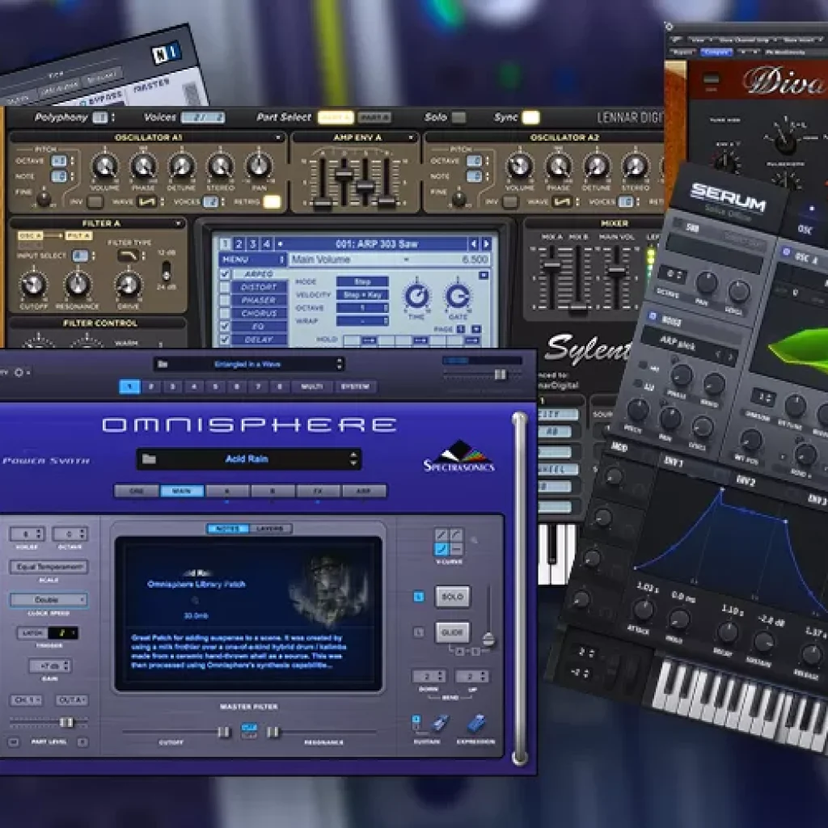Click the folder icon beside Acid Rain patch
Screen dimensions: 828x828
[x=149, y=459]
